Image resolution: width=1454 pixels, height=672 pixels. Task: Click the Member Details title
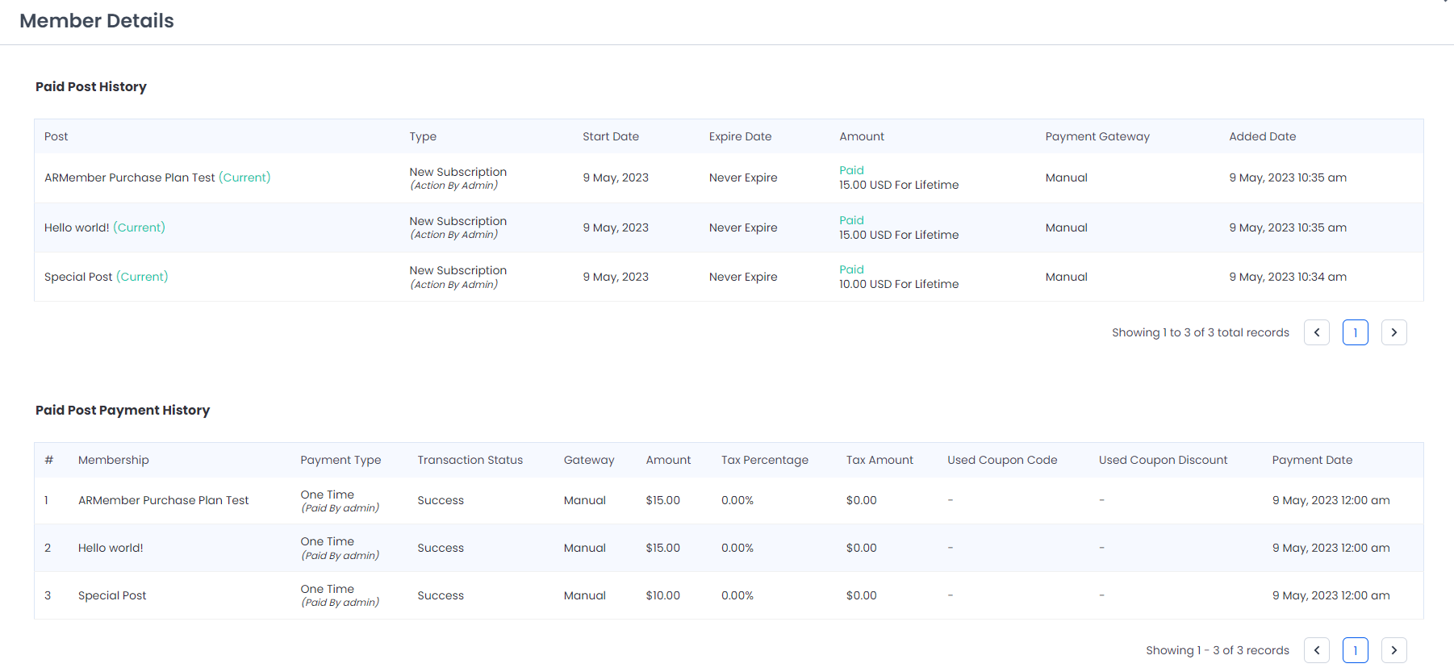point(97,21)
